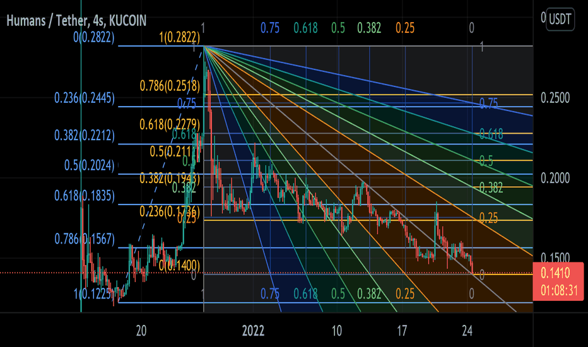The height and width of the screenshot is (347, 588).
Task: Select the blue 0.786(0.1567) retracement label
Action: (85, 238)
